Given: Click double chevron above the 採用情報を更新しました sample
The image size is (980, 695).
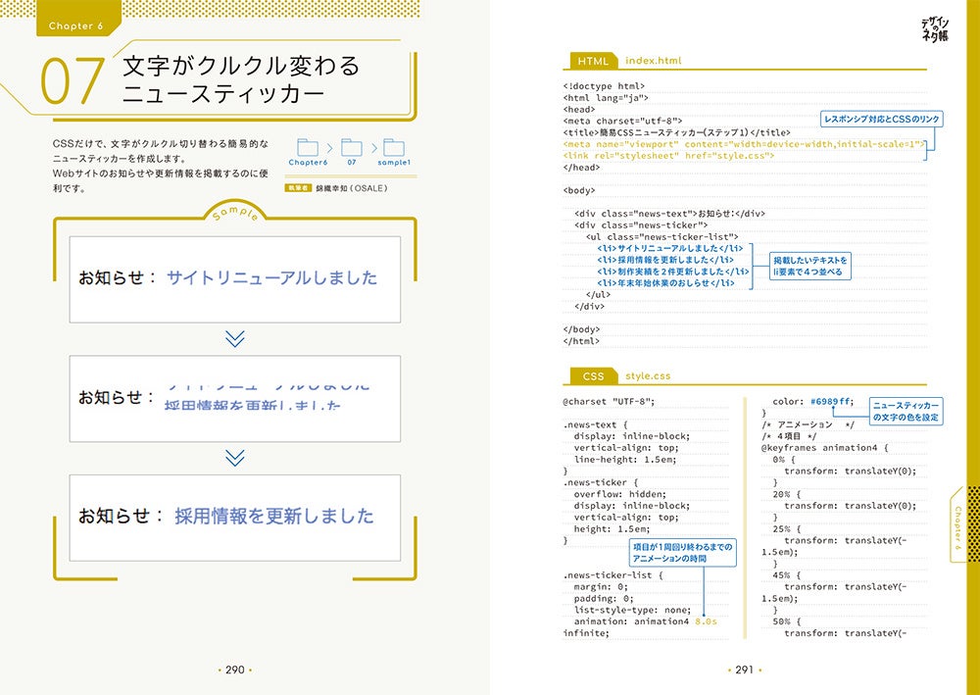Looking at the screenshot, I should (x=235, y=458).
